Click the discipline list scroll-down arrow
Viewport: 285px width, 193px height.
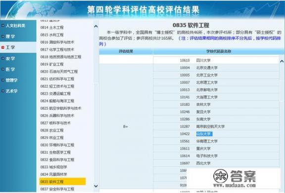click(x=96, y=186)
